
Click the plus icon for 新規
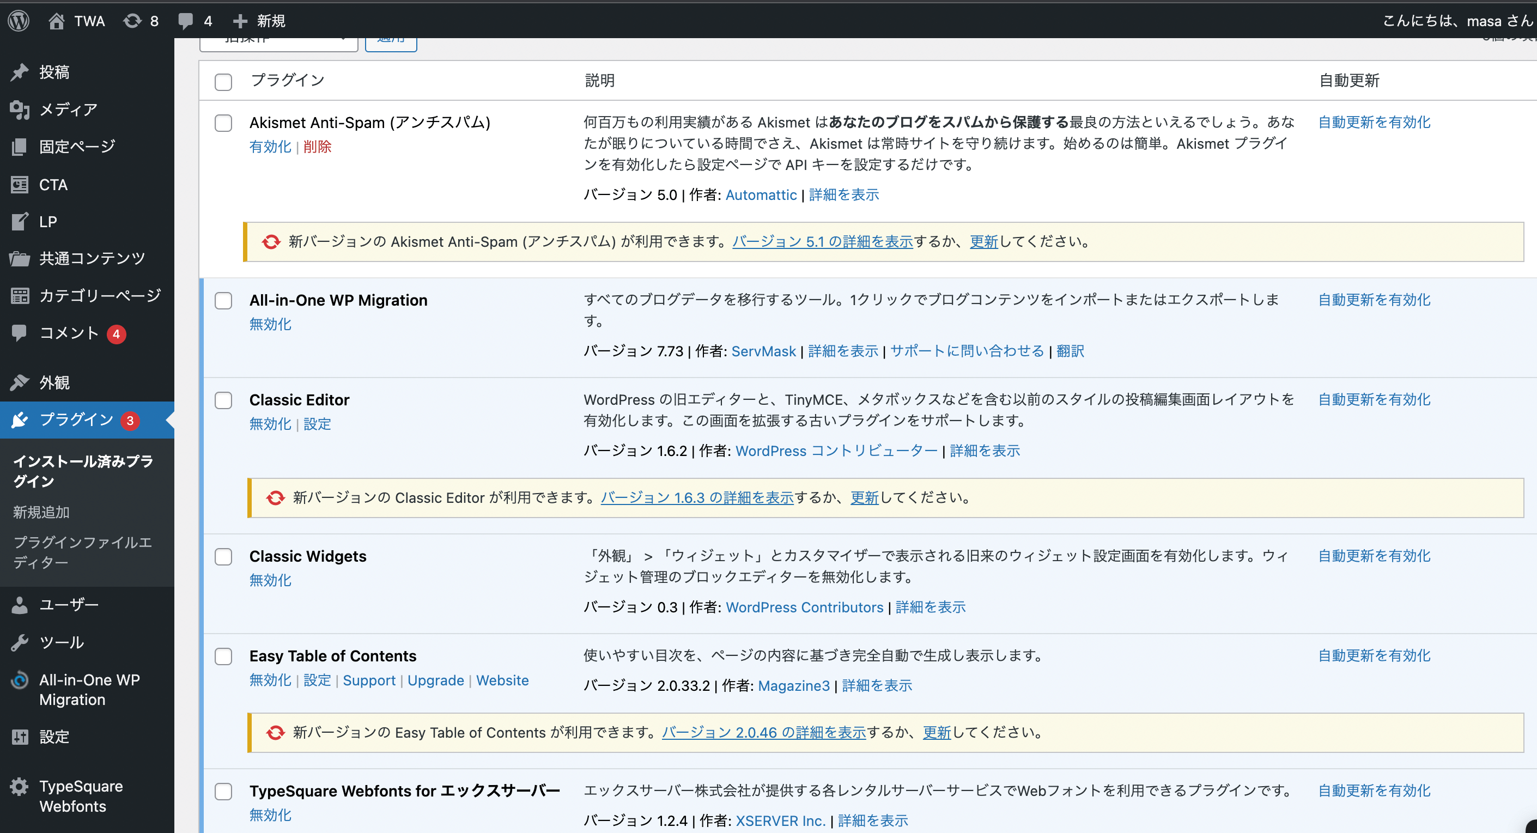coord(240,21)
